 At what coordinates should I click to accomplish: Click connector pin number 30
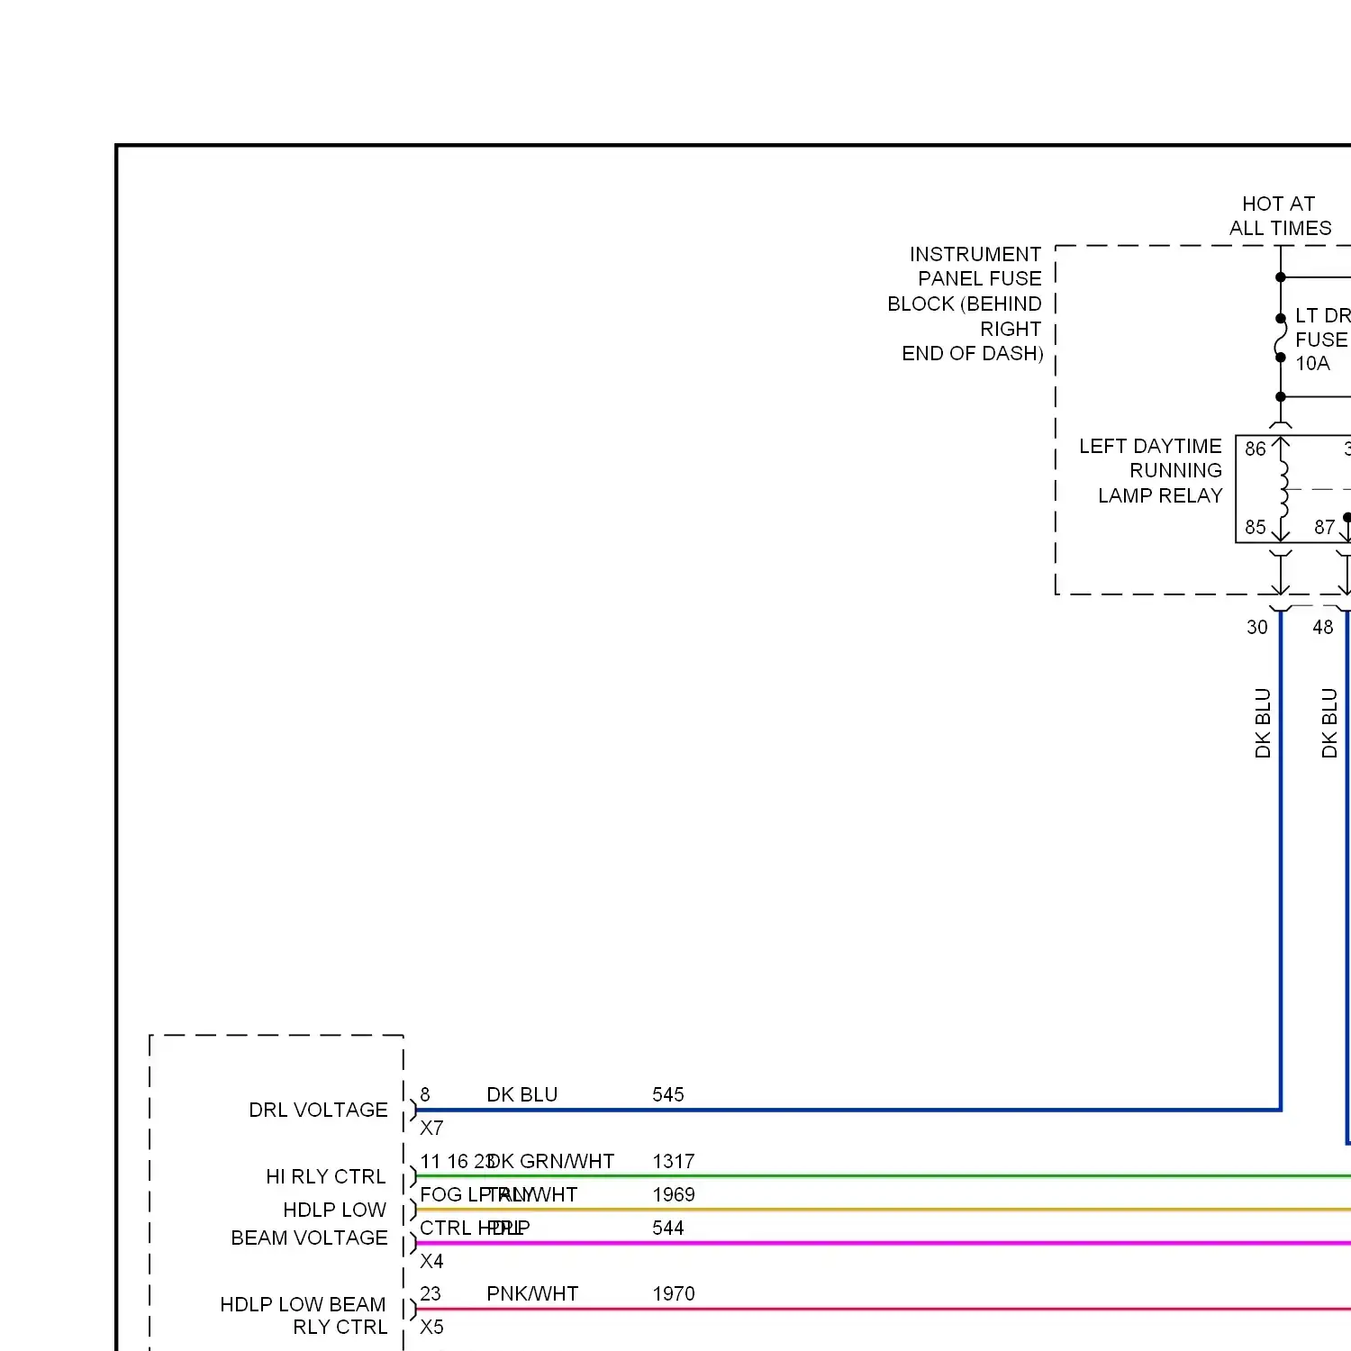(x=1256, y=627)
